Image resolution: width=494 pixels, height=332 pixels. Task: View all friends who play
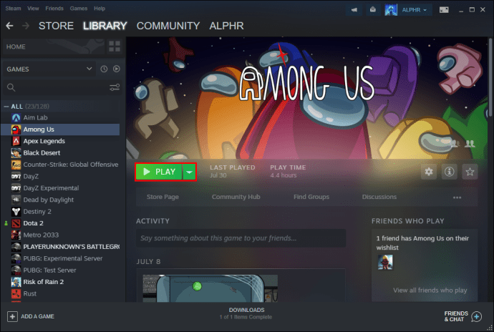pyautogui.click(x=430, y=290)
